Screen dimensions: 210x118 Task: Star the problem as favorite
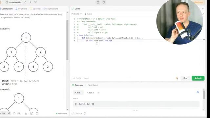[x=26, y=113]
